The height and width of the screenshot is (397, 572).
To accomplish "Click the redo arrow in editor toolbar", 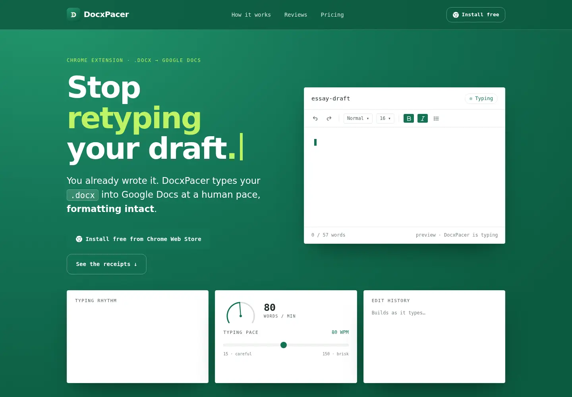I will [x=329, y=118].
